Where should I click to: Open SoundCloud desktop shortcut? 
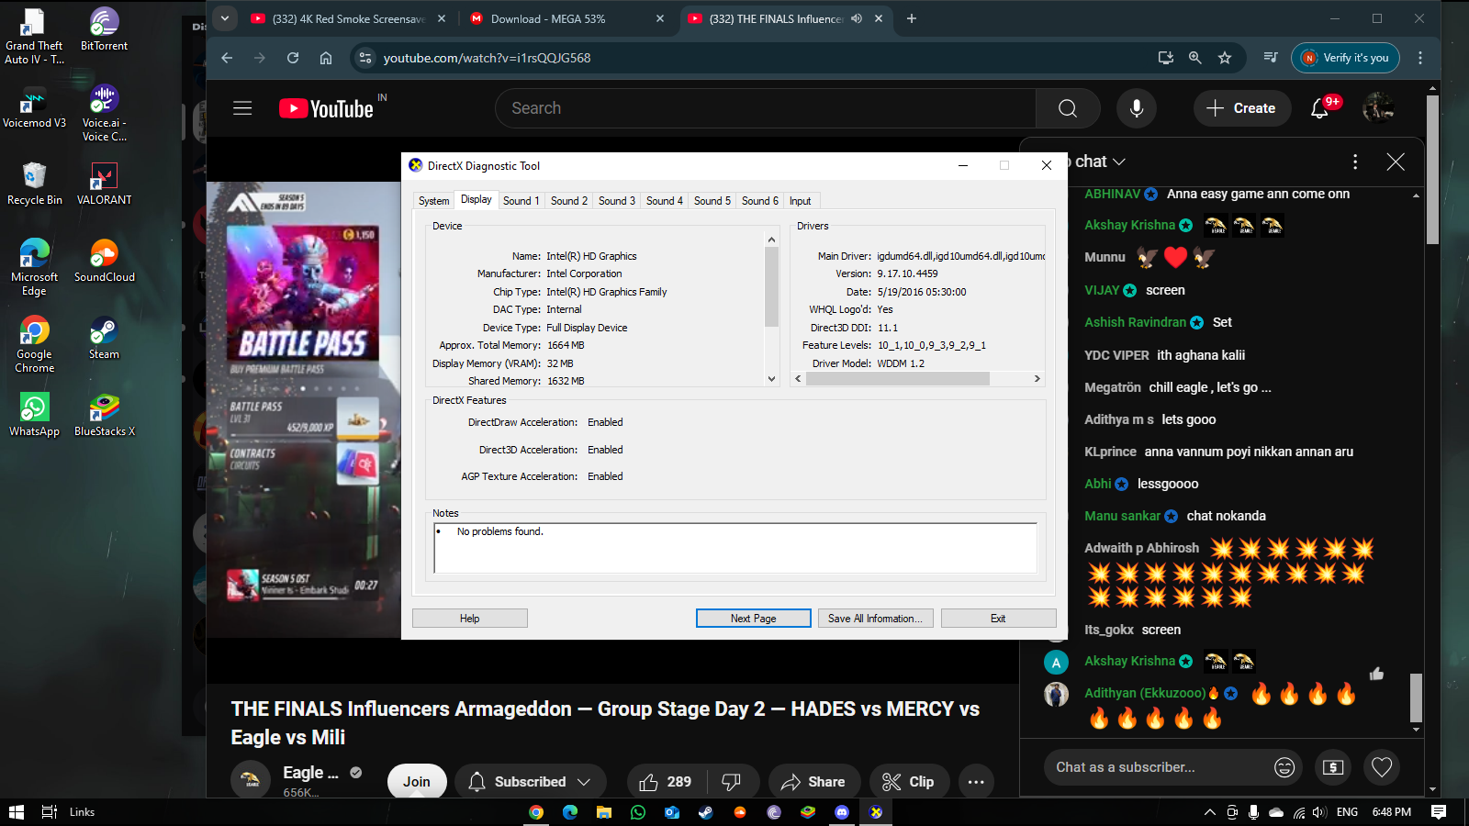(104, 261)
